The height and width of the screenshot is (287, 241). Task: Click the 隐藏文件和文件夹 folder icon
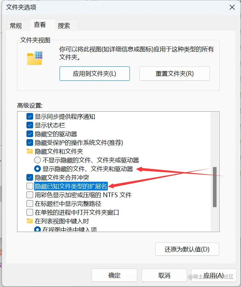tap(29, 151)
